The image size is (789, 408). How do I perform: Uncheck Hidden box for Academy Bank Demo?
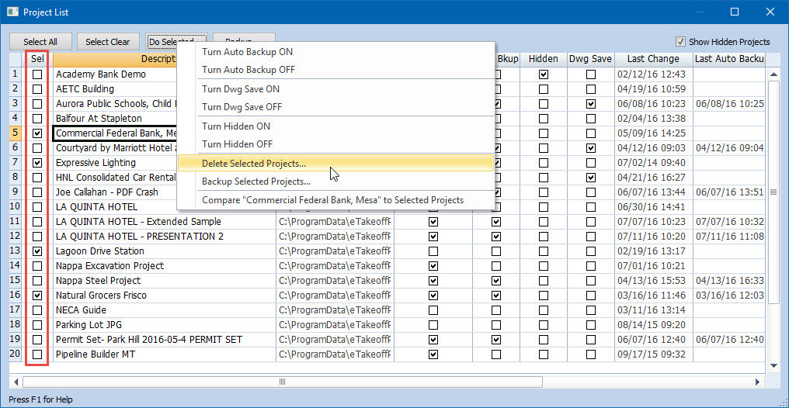click(544, 74)
